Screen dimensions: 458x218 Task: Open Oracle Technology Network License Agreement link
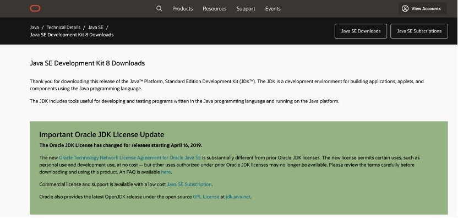(x=130, y=157)
